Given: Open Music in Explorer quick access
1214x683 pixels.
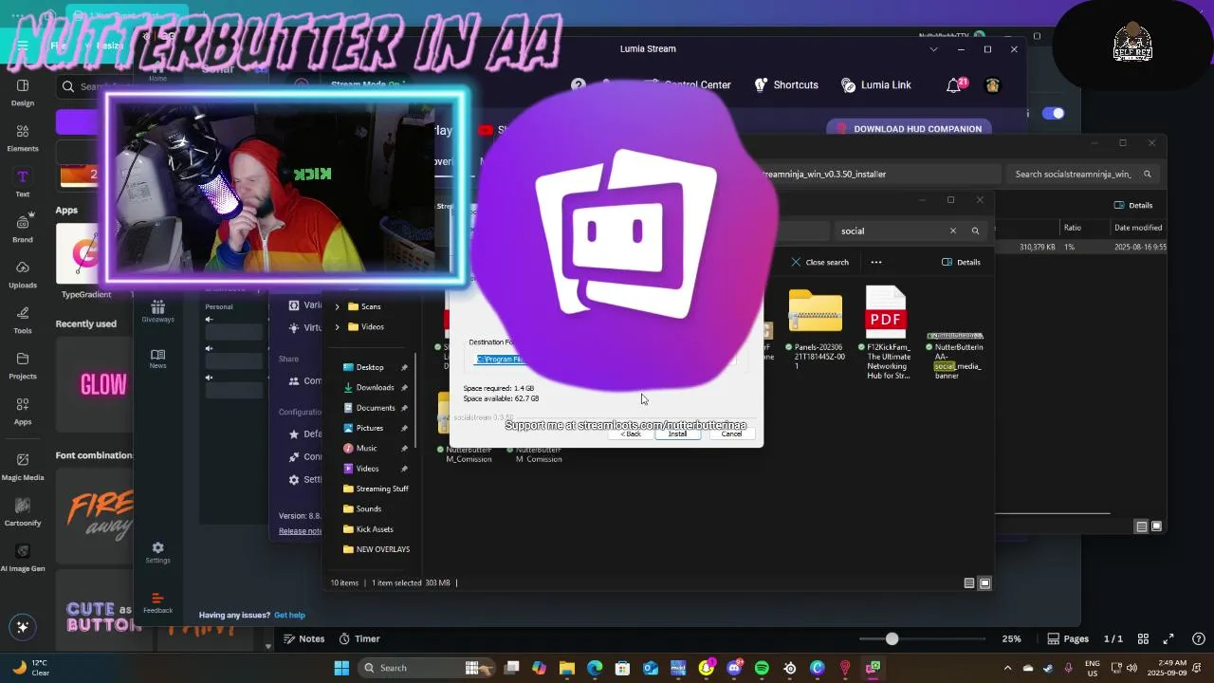Looking at the screenshot, I should coord(367,448).
